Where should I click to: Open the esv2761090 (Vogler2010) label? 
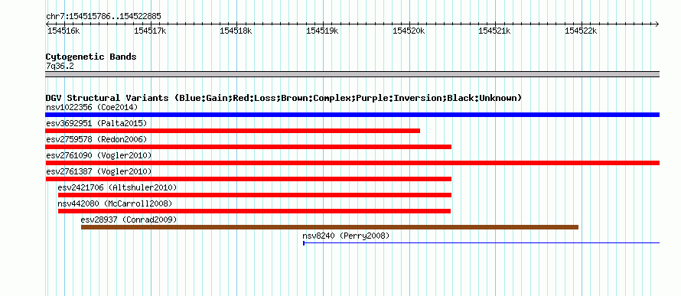(x=99, y=155)
